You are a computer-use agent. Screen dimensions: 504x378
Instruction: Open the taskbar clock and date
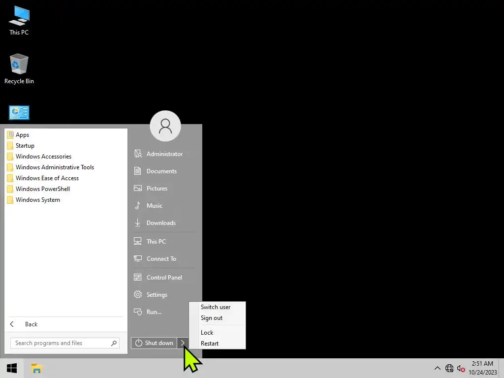click(x=482, y=368)
